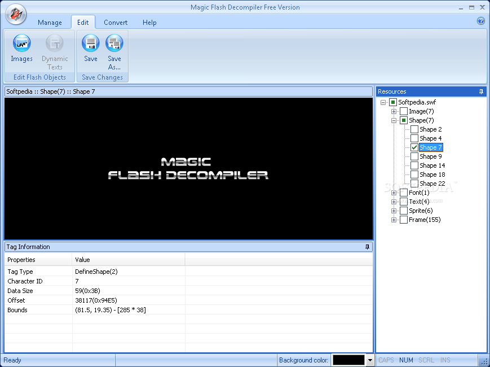The height and width of the screenshot is (367, 490).
Task: Expand the Sprite(6) tree node
Action: point(394,211)
